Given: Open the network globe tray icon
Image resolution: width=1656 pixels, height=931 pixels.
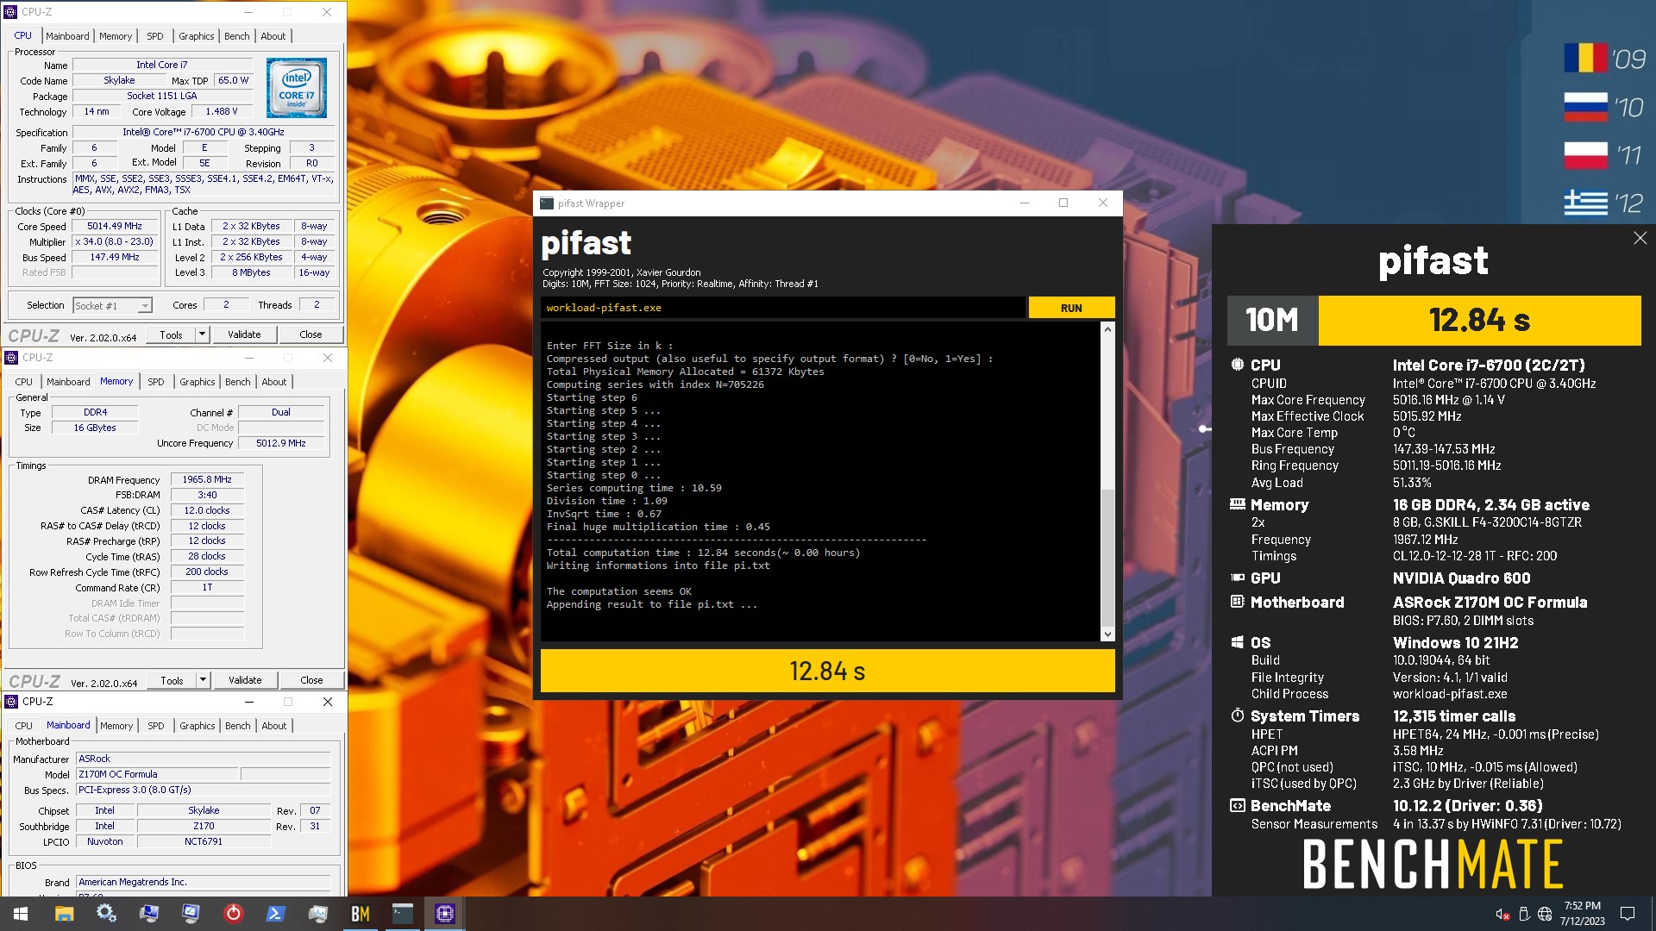Looking at the screenshot, I should [1545, 914].
